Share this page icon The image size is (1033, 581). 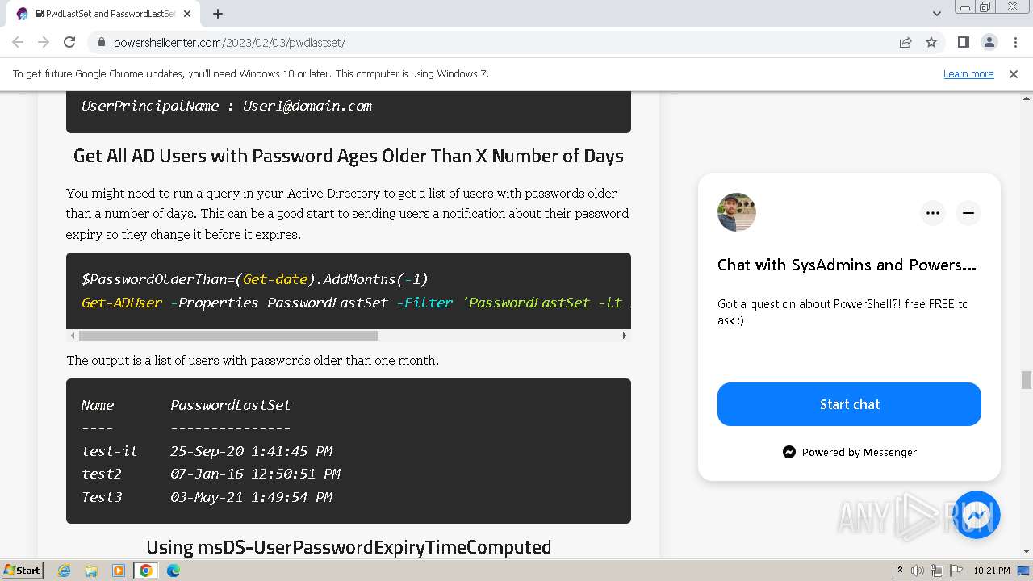click(905, 42)
